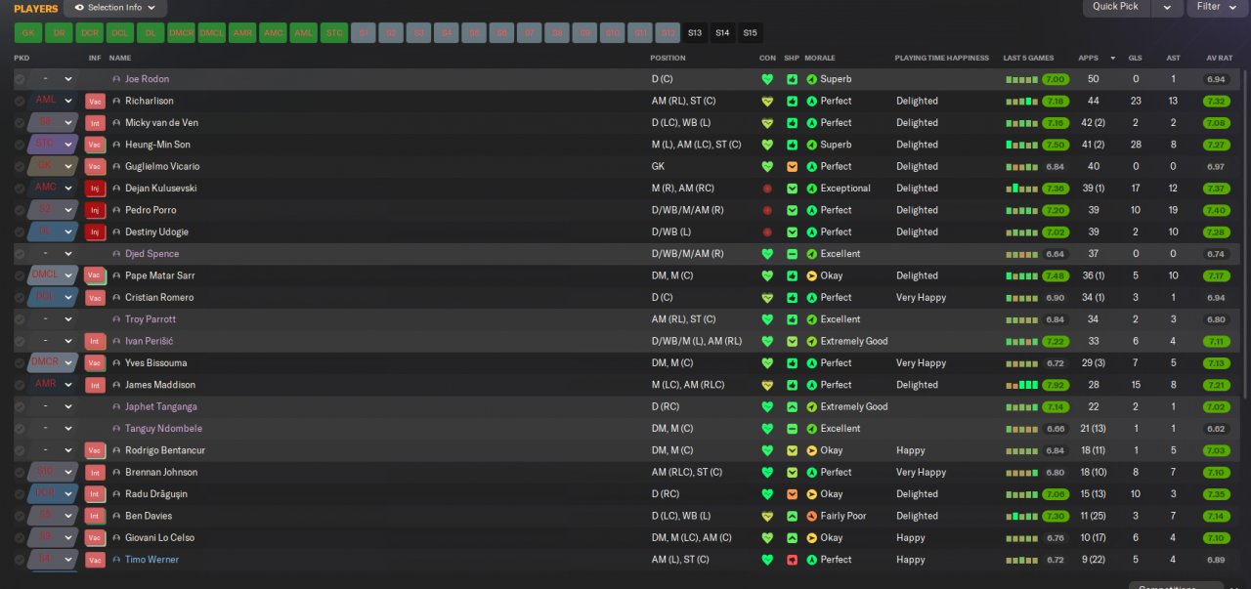
Task: Select the AMC position slot
Action: 273,33
